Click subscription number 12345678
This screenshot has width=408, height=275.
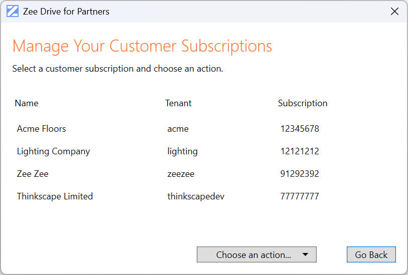point(300,129)
